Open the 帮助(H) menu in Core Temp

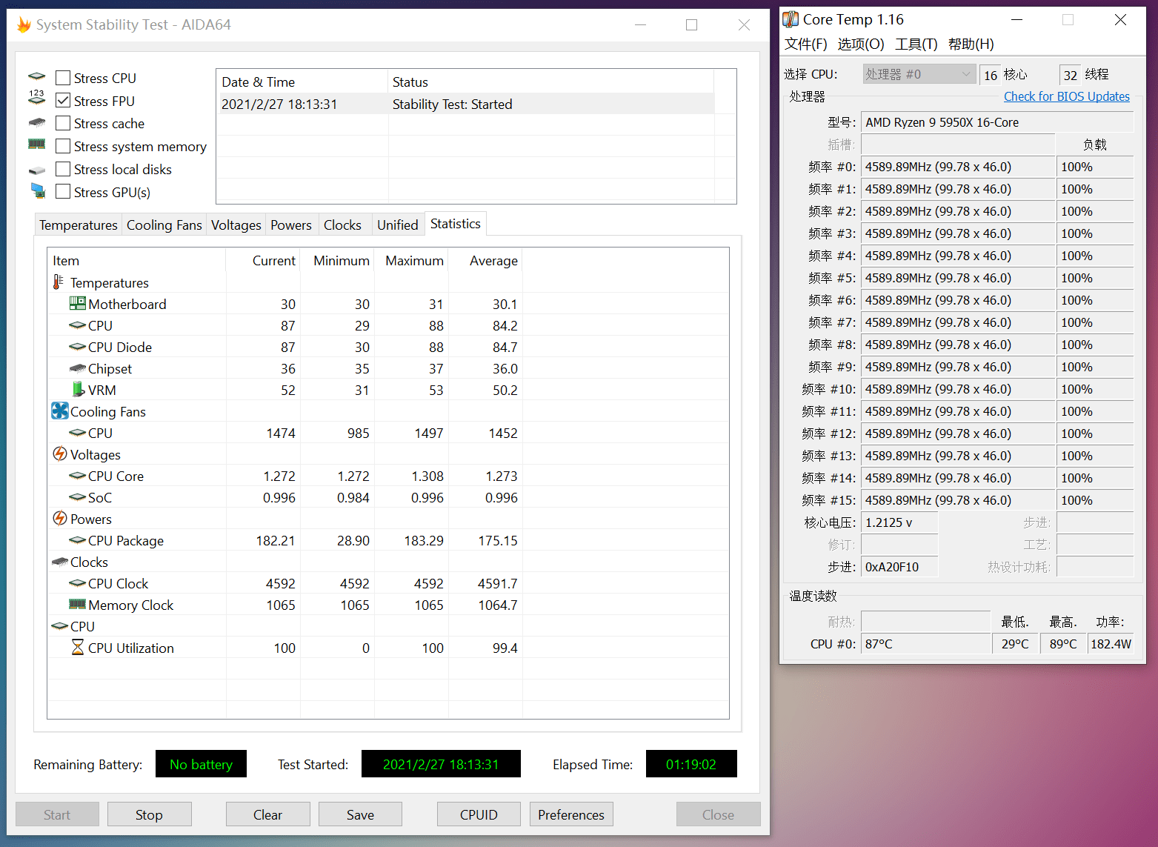click(x=971, y=44)
